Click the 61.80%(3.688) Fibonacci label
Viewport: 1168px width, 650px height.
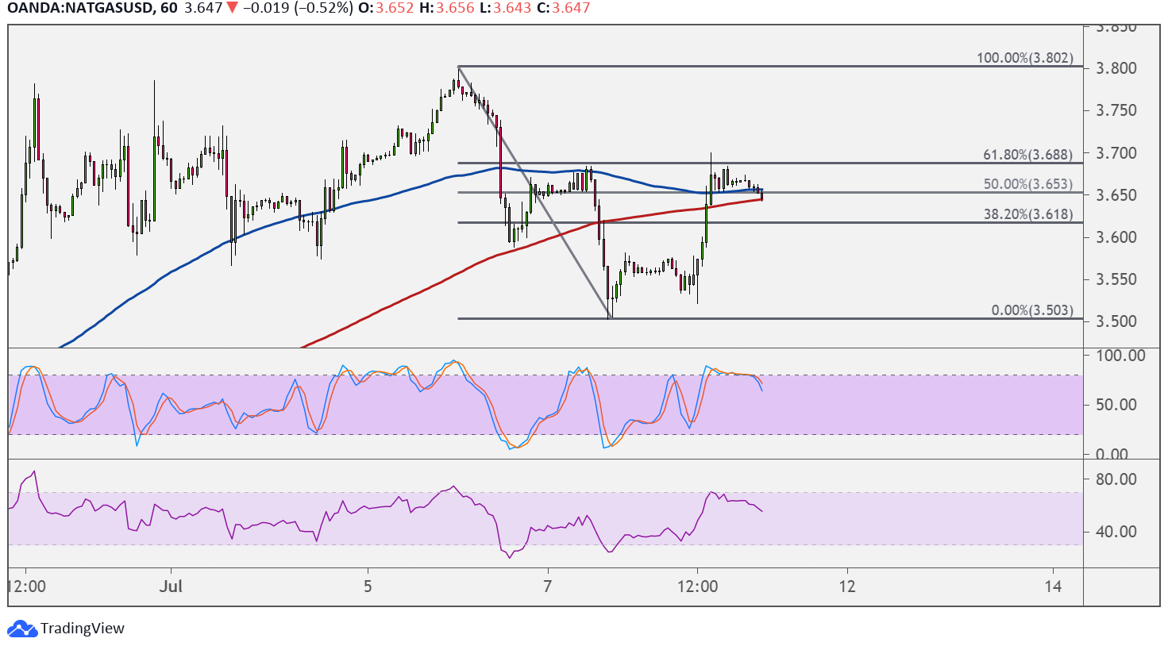pyautogui.click(x=1028, y=155)
